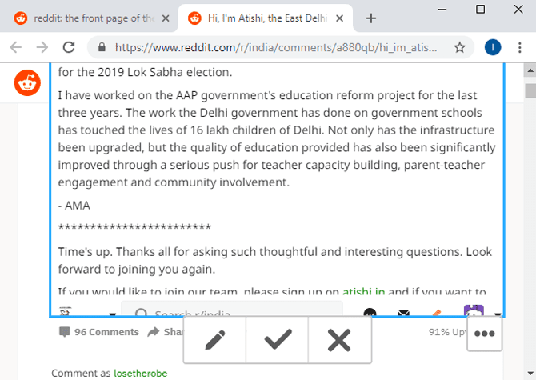Open the Chrome three-dot menu

coord(519,47)
